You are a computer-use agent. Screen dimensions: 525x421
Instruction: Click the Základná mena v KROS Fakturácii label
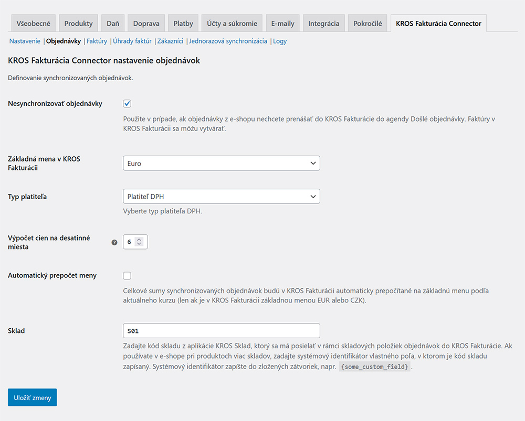pyautogui.click(x=44, y=163)
